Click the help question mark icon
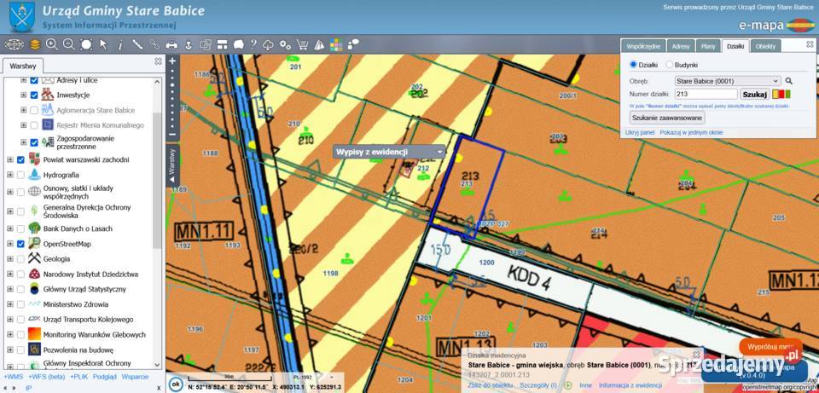Image resolution: width=819 pixels, height=393 pixels. tap(253, 44)
